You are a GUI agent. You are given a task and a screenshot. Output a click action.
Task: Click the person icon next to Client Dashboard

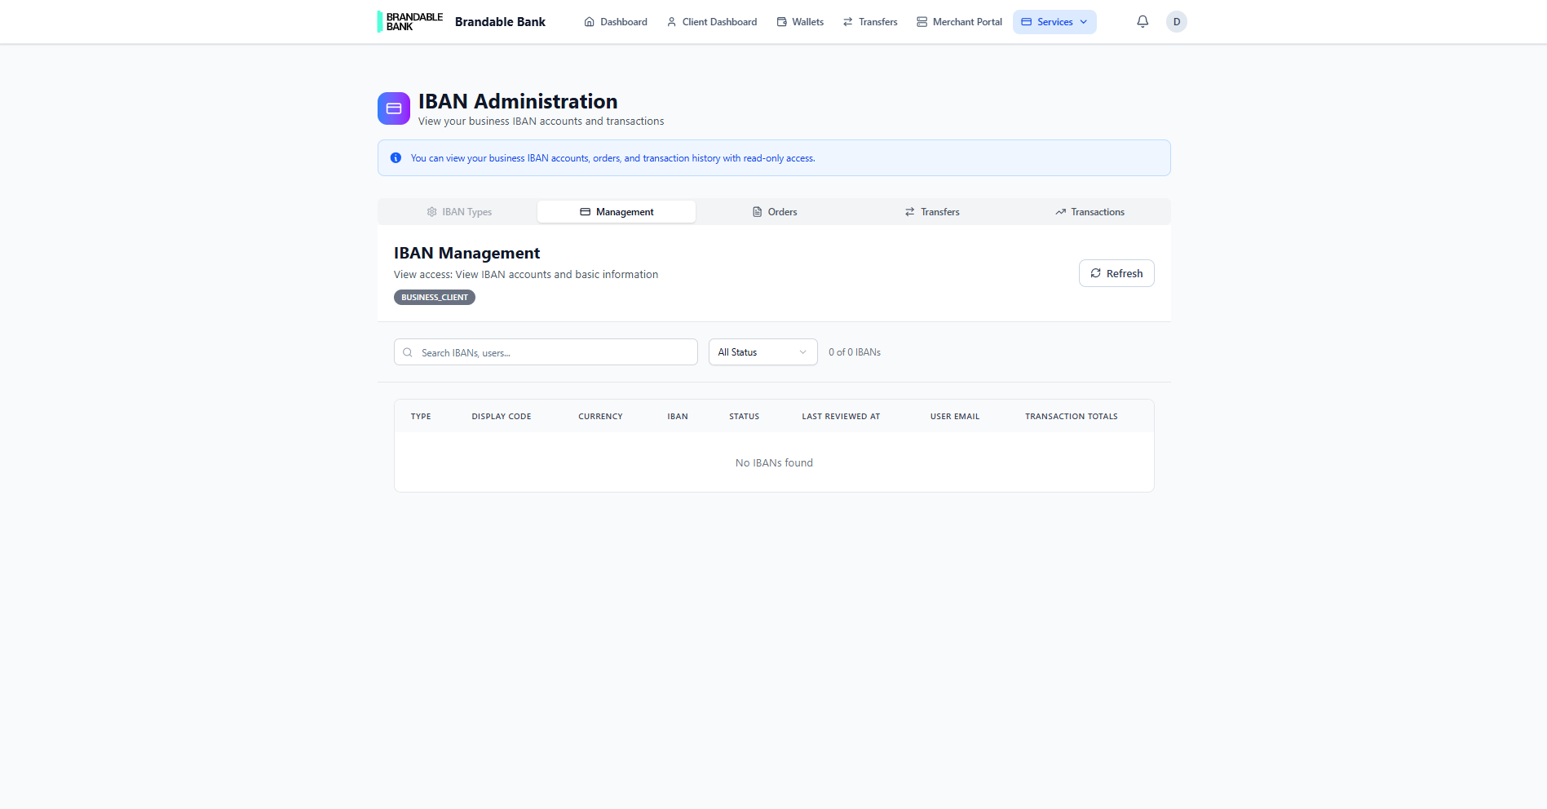(x=671, y=21)
